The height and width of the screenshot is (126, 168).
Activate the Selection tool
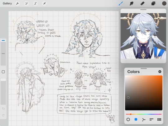(35, 3)
